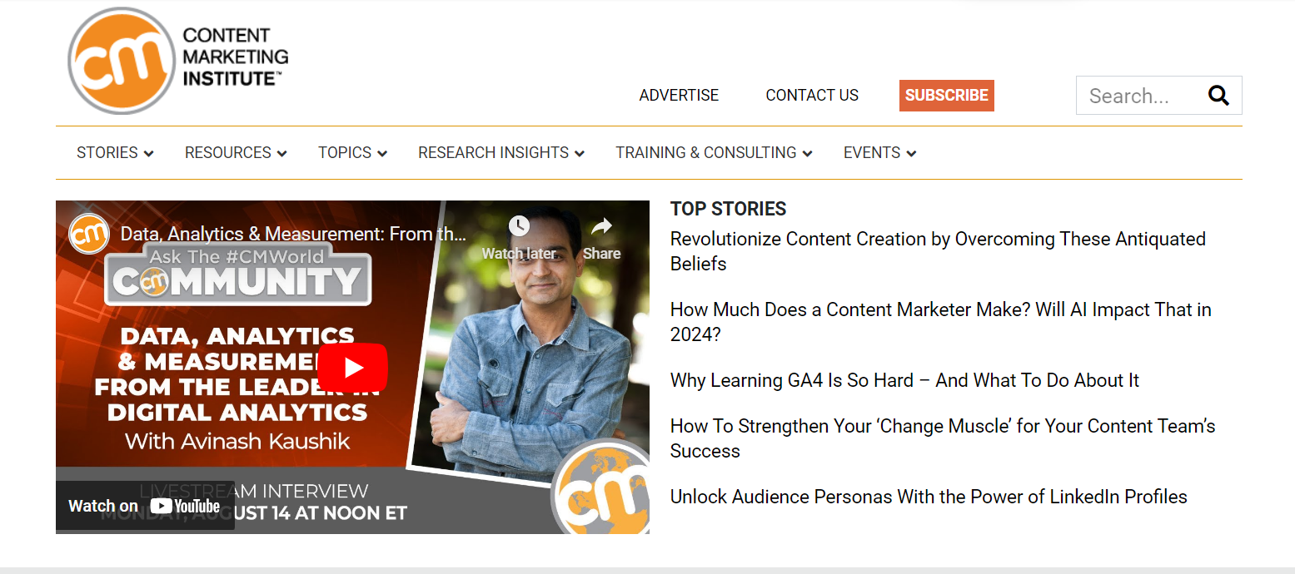Click the CM channel avatar on video

coord(89,234)
